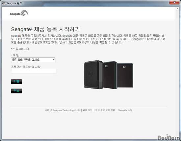Screen dimensions: 181x141
Task: Click the large desktop drive image on left
Action: point(93,74)
